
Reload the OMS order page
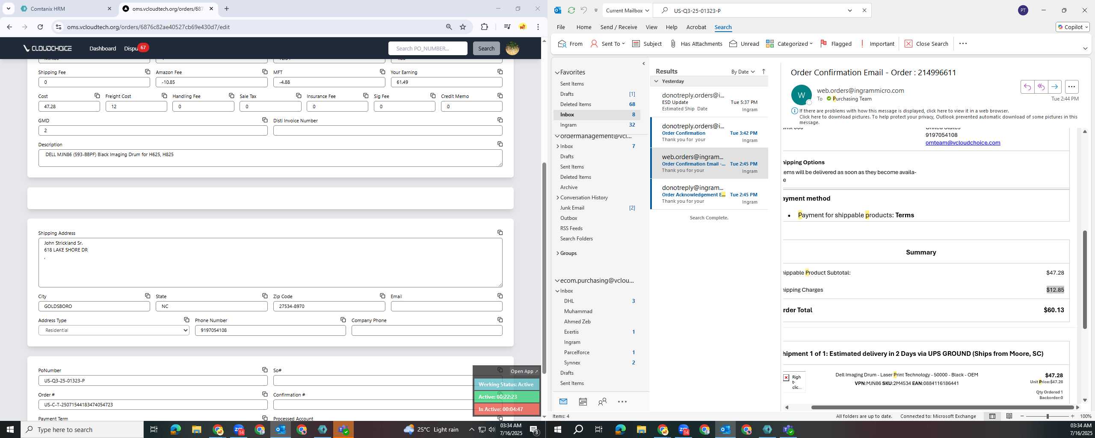[x=40, y=27]
